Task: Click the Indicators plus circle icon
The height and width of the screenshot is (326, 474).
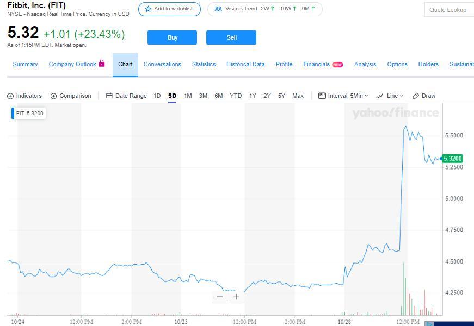Action: 10,96
